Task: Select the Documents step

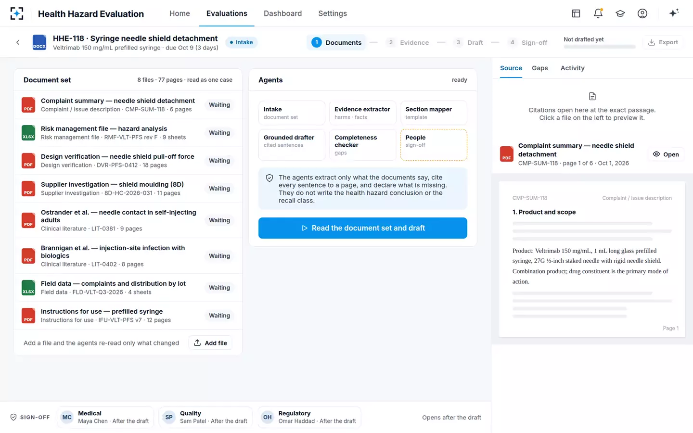Action: click(x=336, y=42)
